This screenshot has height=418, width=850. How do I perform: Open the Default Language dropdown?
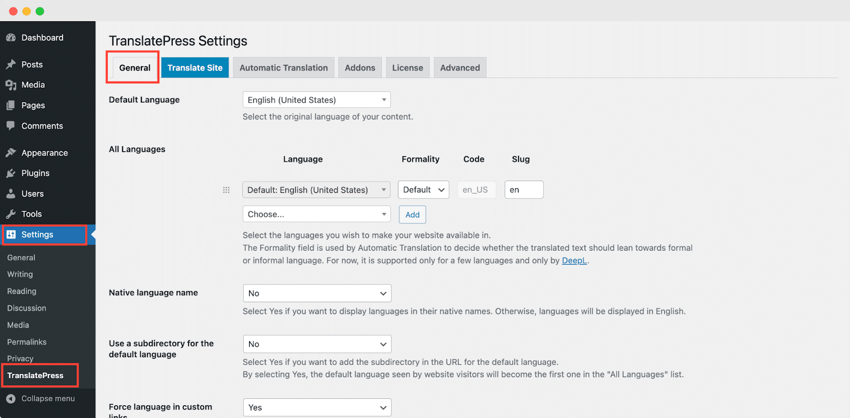click(317, 100)
